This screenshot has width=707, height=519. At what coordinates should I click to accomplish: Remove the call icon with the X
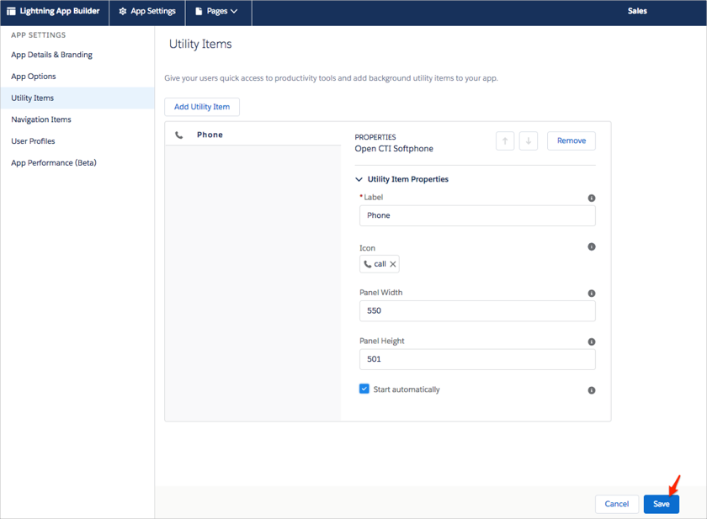[x=393, y=264]
